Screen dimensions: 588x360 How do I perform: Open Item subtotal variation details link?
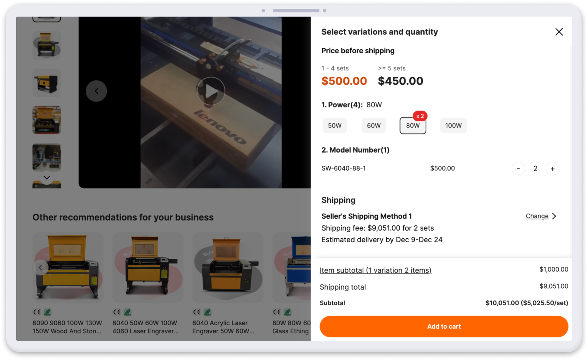[x=375, y=270]
